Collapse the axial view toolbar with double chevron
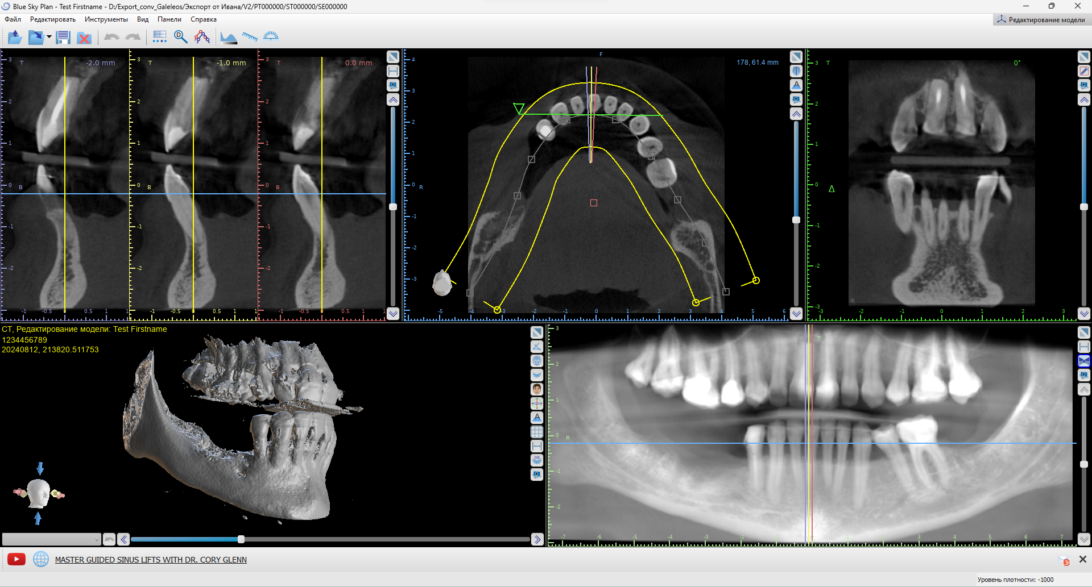This screenshot has height=587, width=1092. pos(796,114)
